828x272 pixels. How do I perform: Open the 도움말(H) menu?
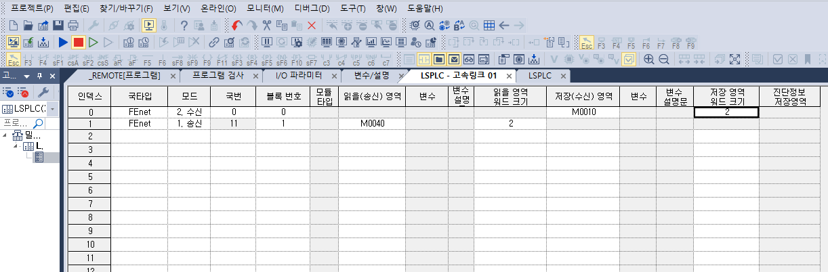[x=426, y=9]
